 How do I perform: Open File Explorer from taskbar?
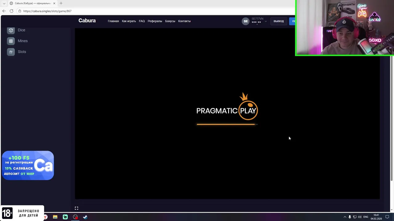coord(55,217)
